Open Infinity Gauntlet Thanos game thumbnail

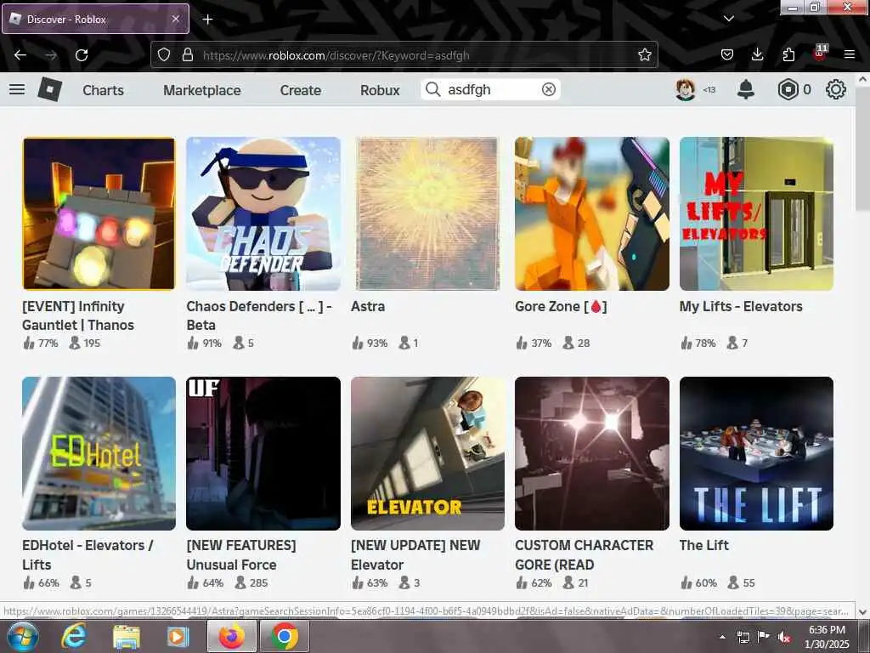(x=99, y=213)
